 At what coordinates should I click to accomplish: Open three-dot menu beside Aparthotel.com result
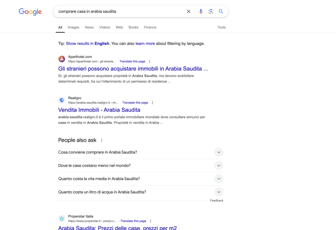pyautogui.click(x=150, y=62)
